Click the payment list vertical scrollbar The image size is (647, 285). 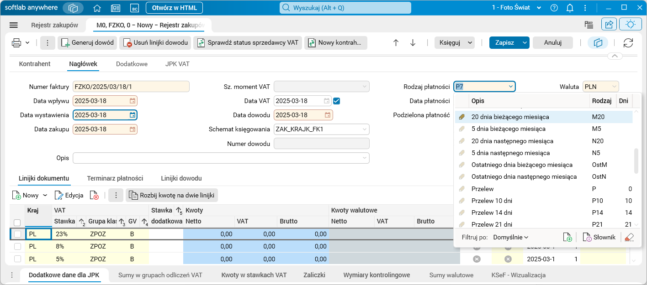click(636, 161)
